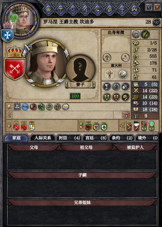Open the Religion cross icon in top bar
This screenshot has height=227, width=162.
(x=122, y=10)
